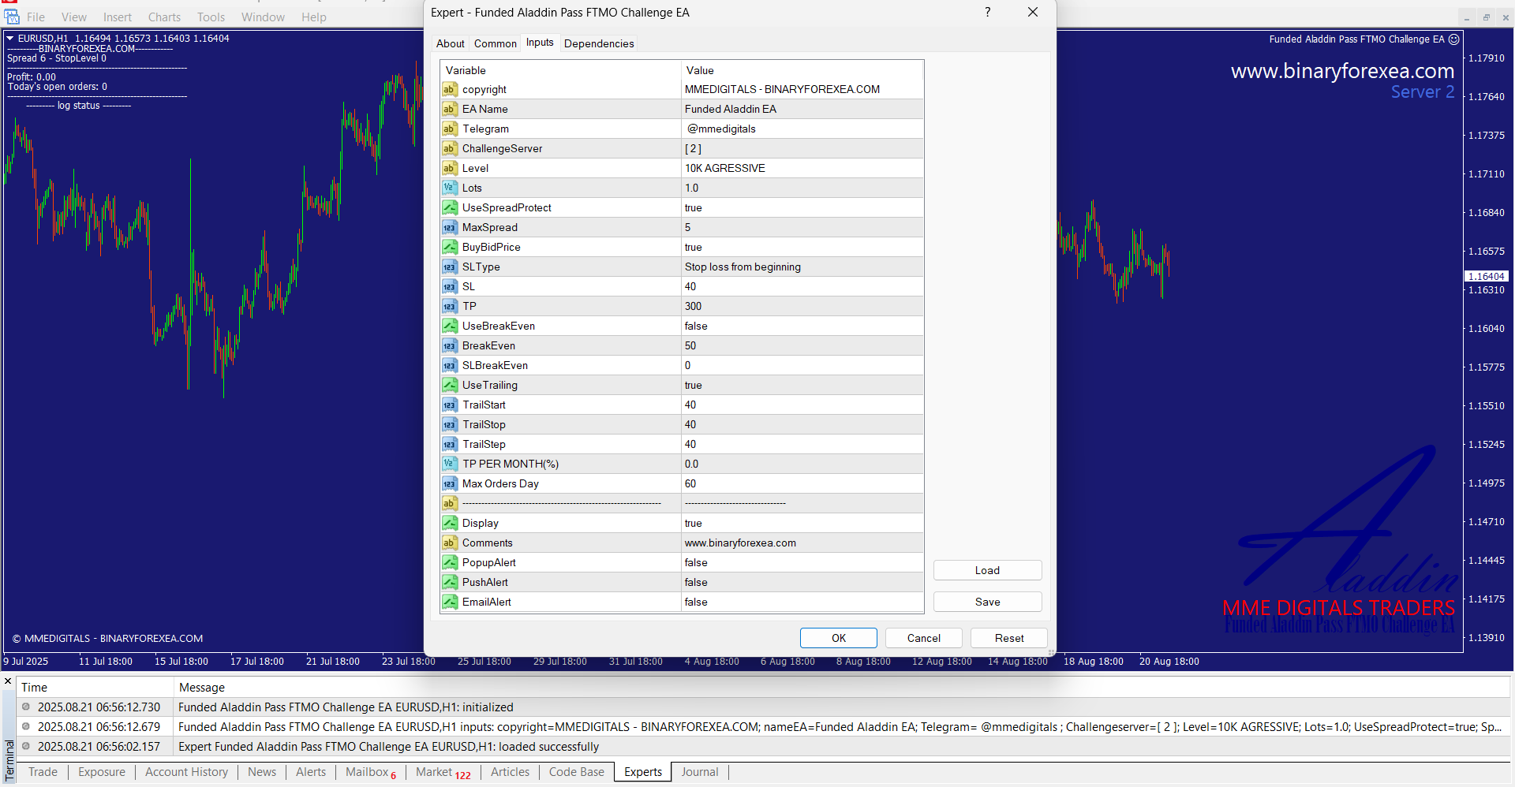
Task: Close the Terminal panel with X
Action: coord(8,681)
